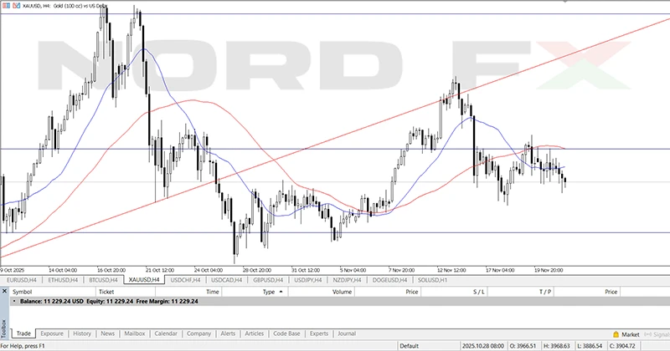This screenshot has width=670, height=351.
Task: Click the 19 Nov 20:00 time axis label
Action: pos(549,270)
